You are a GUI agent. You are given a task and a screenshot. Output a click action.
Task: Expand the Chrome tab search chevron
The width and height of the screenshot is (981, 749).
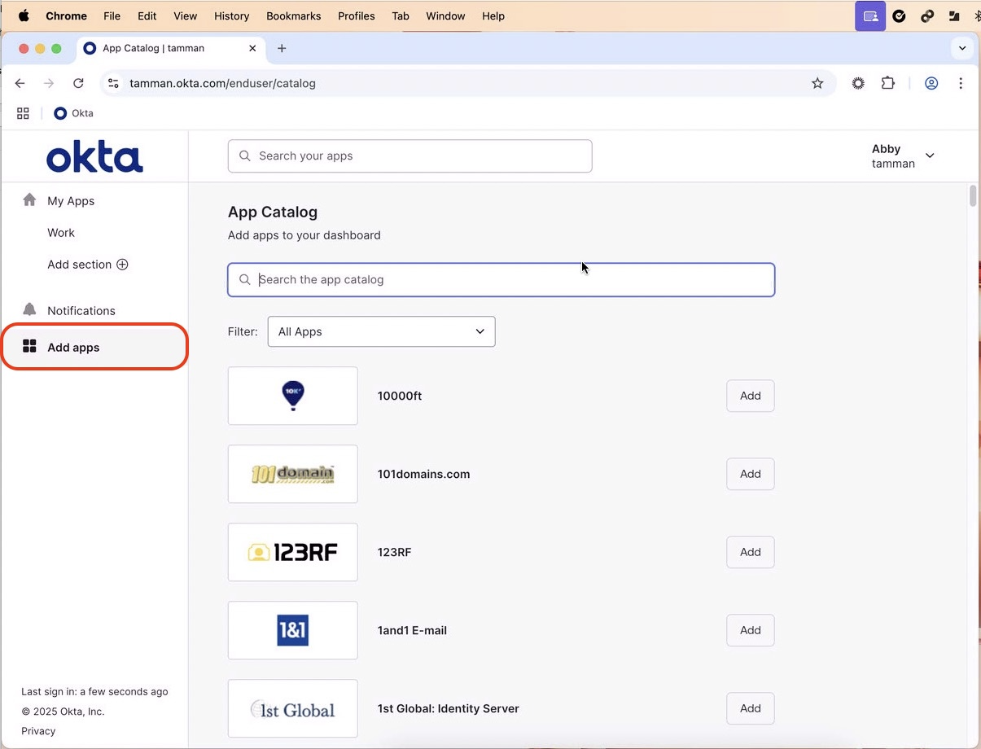(962, 48)
